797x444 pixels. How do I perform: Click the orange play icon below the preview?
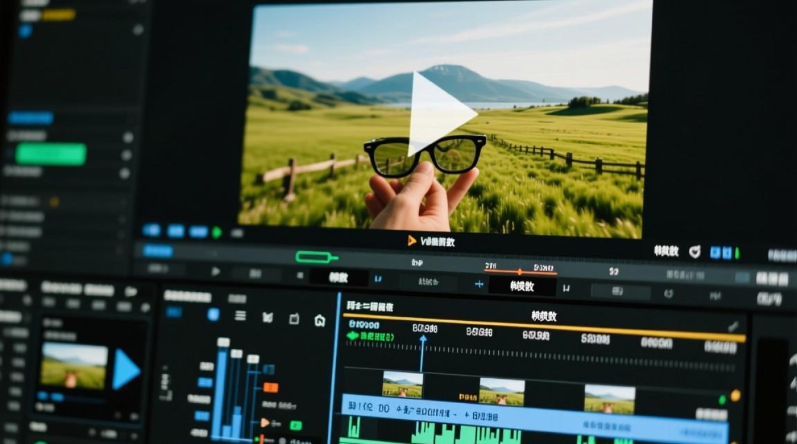point(412,240)
